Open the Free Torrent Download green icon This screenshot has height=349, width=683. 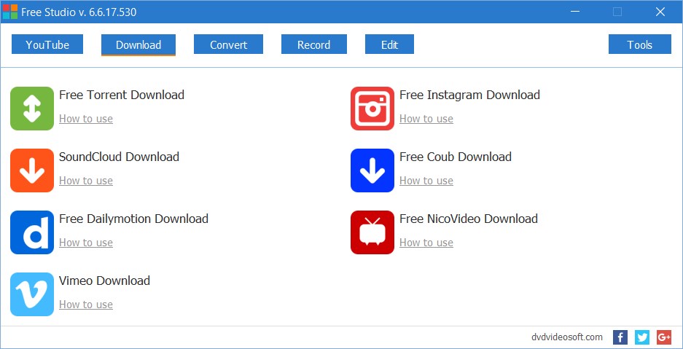click(x=32, y=109)
